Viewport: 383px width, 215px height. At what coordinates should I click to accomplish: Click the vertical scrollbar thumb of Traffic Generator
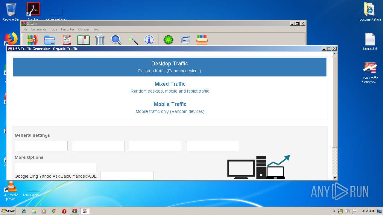pyautogui.click(x=335, y=102)
